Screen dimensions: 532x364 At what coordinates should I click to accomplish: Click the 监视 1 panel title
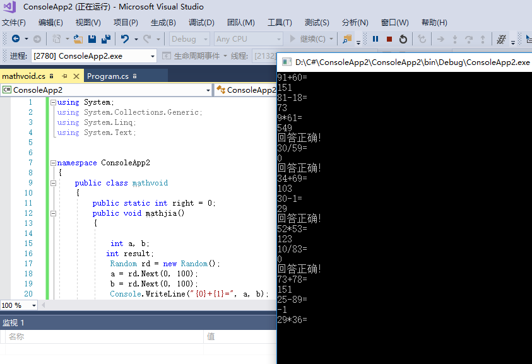tap(13, 322)
